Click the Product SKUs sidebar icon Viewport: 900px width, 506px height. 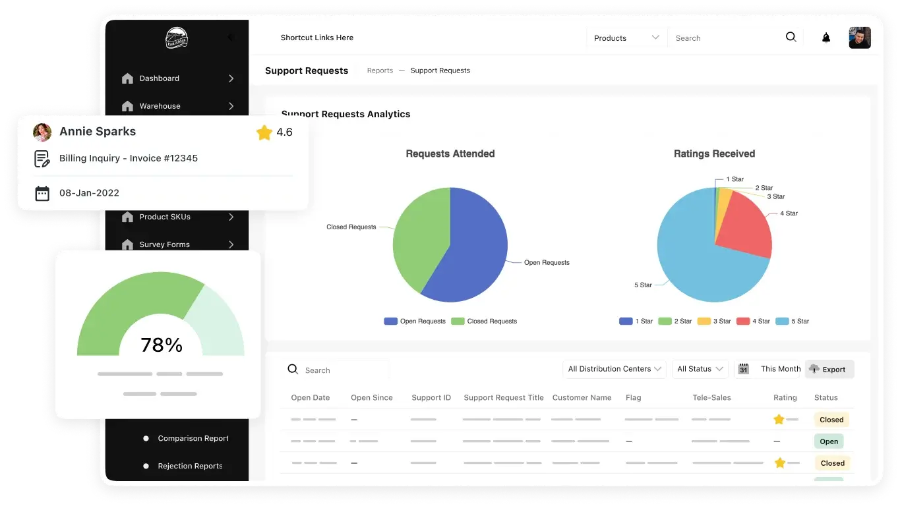128,217
